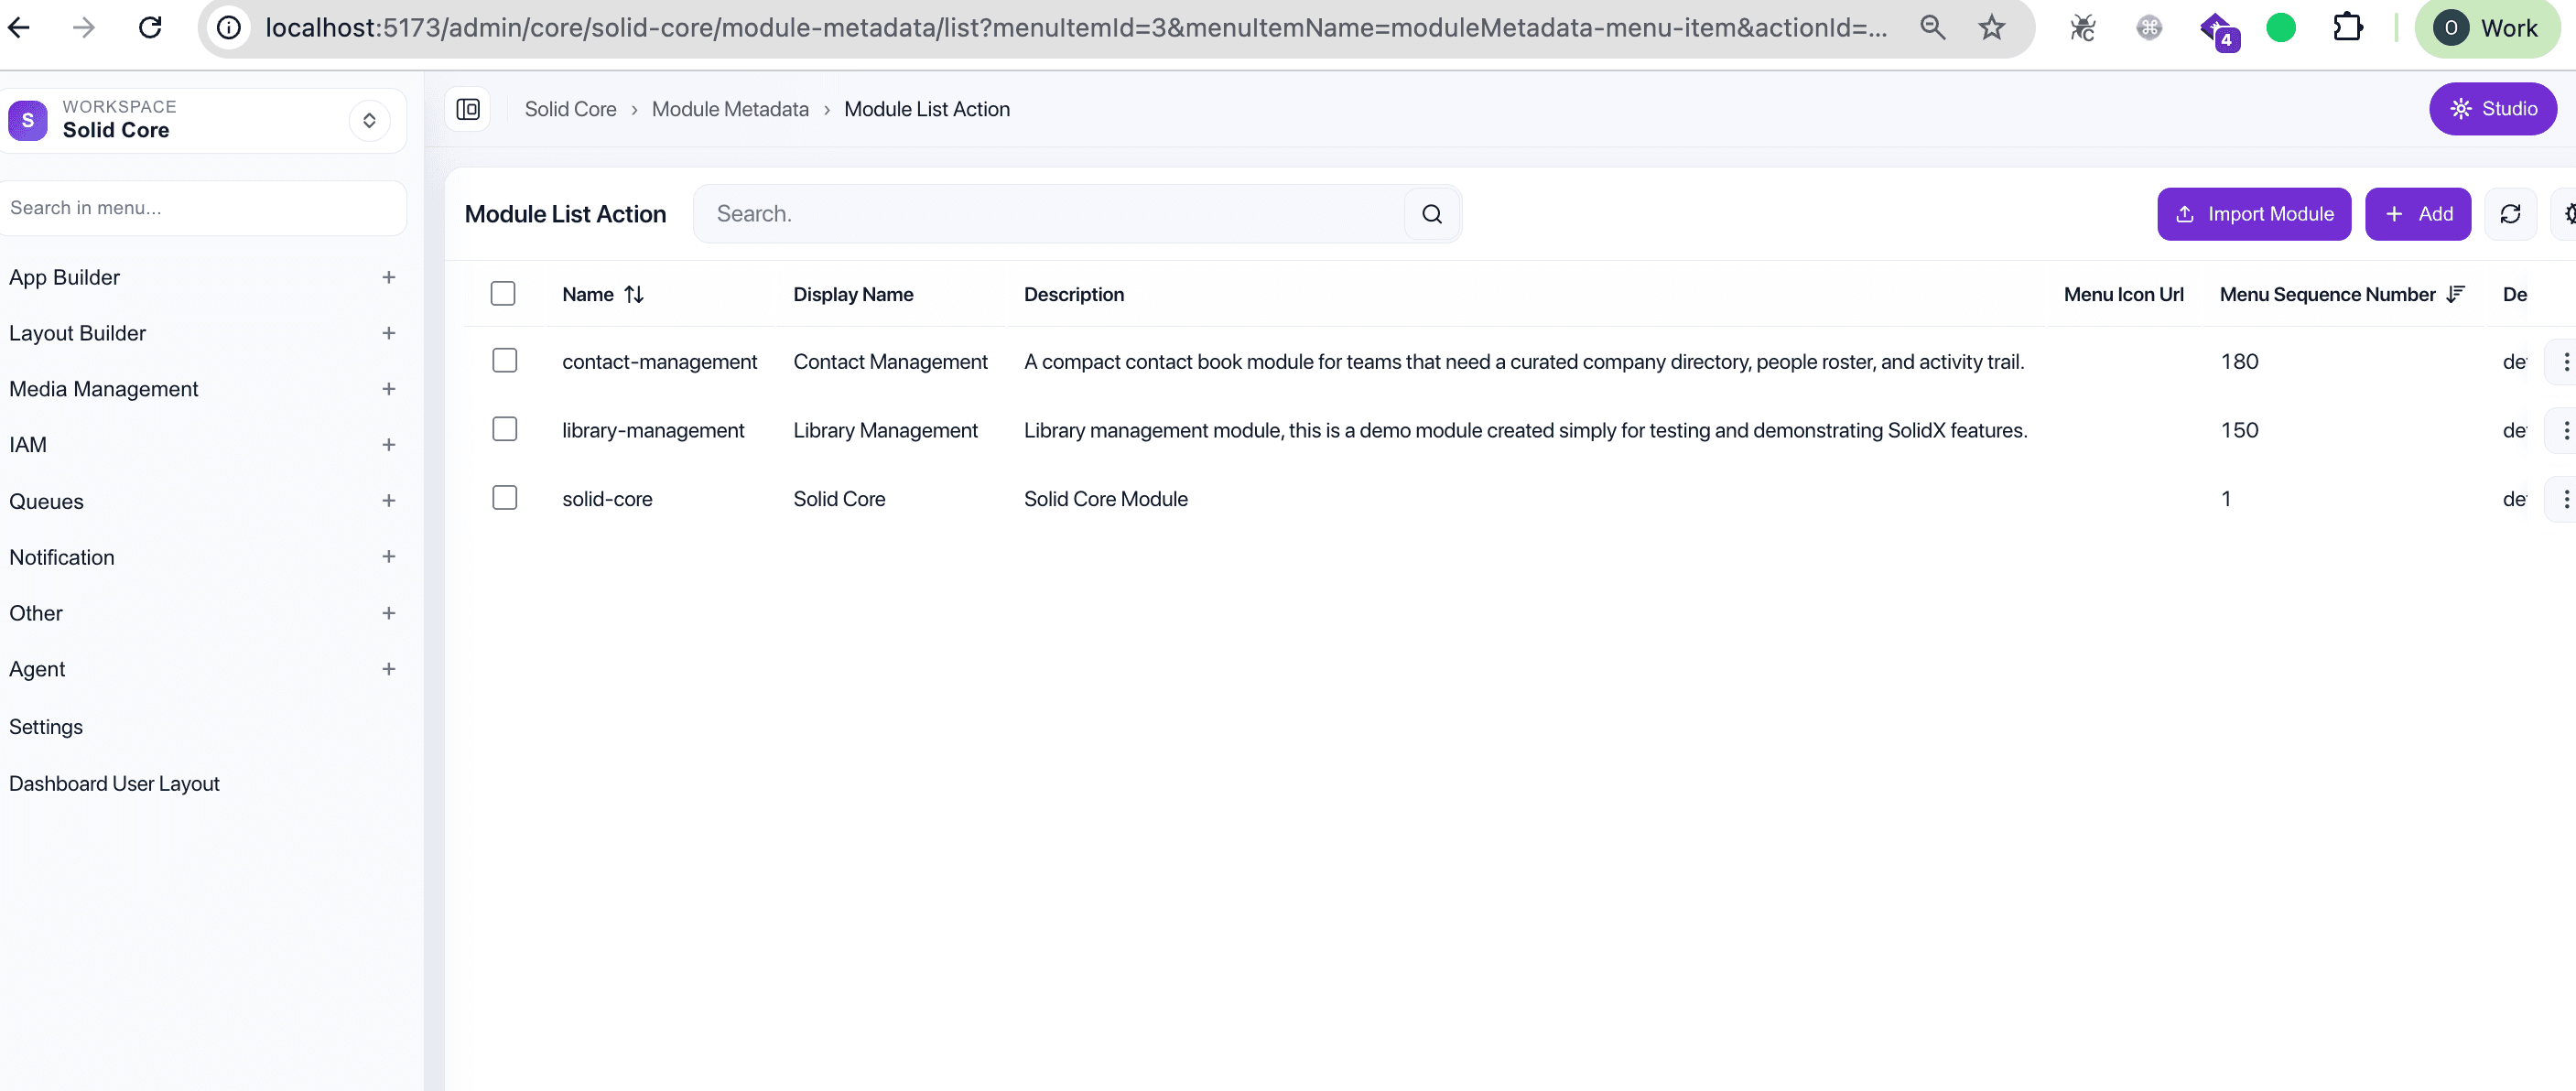
Task: Select the library-management row checkbox
Action: point(504,429)
